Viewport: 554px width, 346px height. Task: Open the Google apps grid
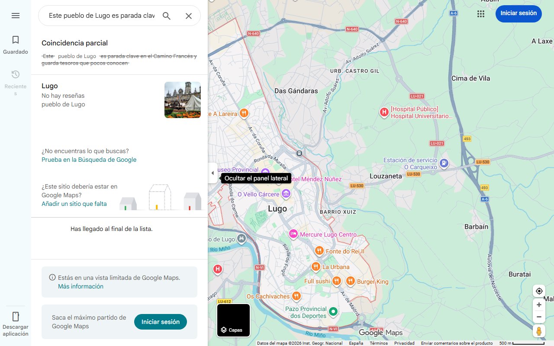point(480,13)
